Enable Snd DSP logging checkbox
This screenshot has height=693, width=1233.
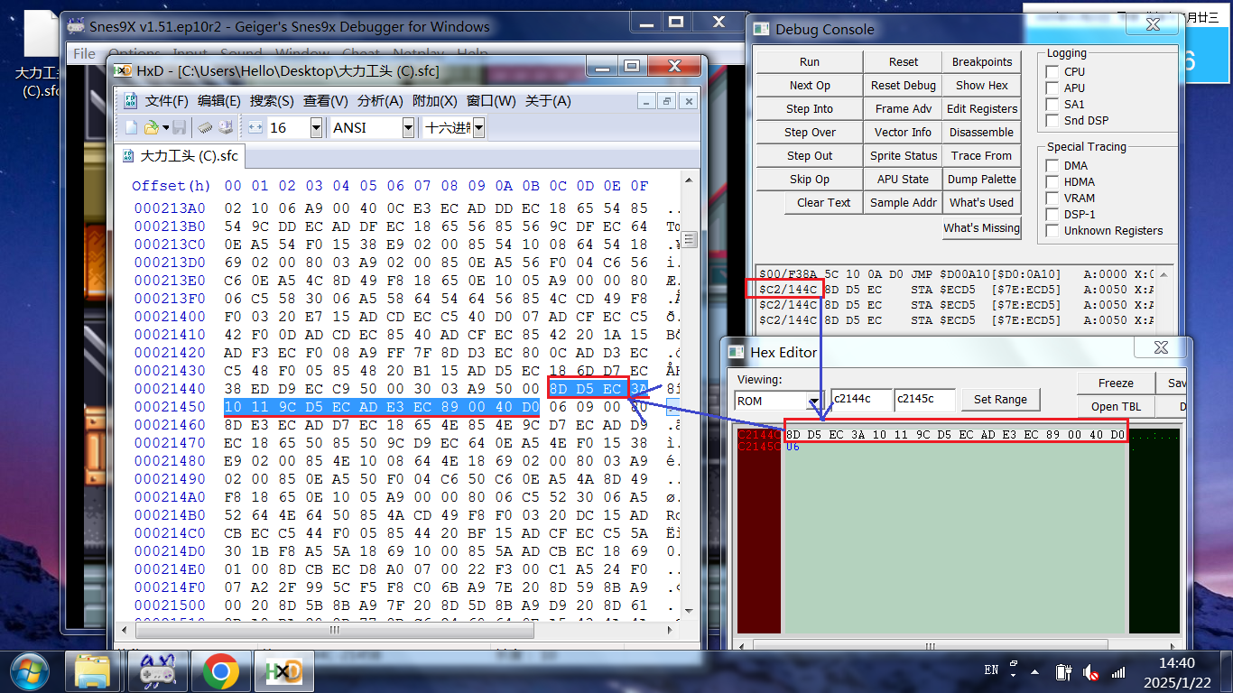[x=1052, y=120]
